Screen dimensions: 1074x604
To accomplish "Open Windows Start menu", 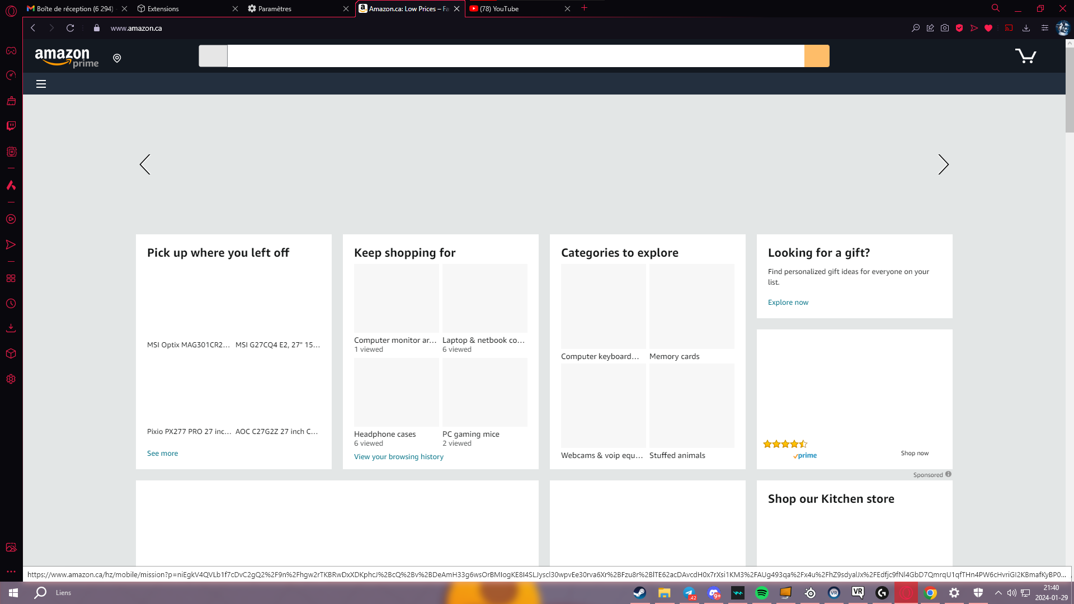I will [x=13, y=593].
